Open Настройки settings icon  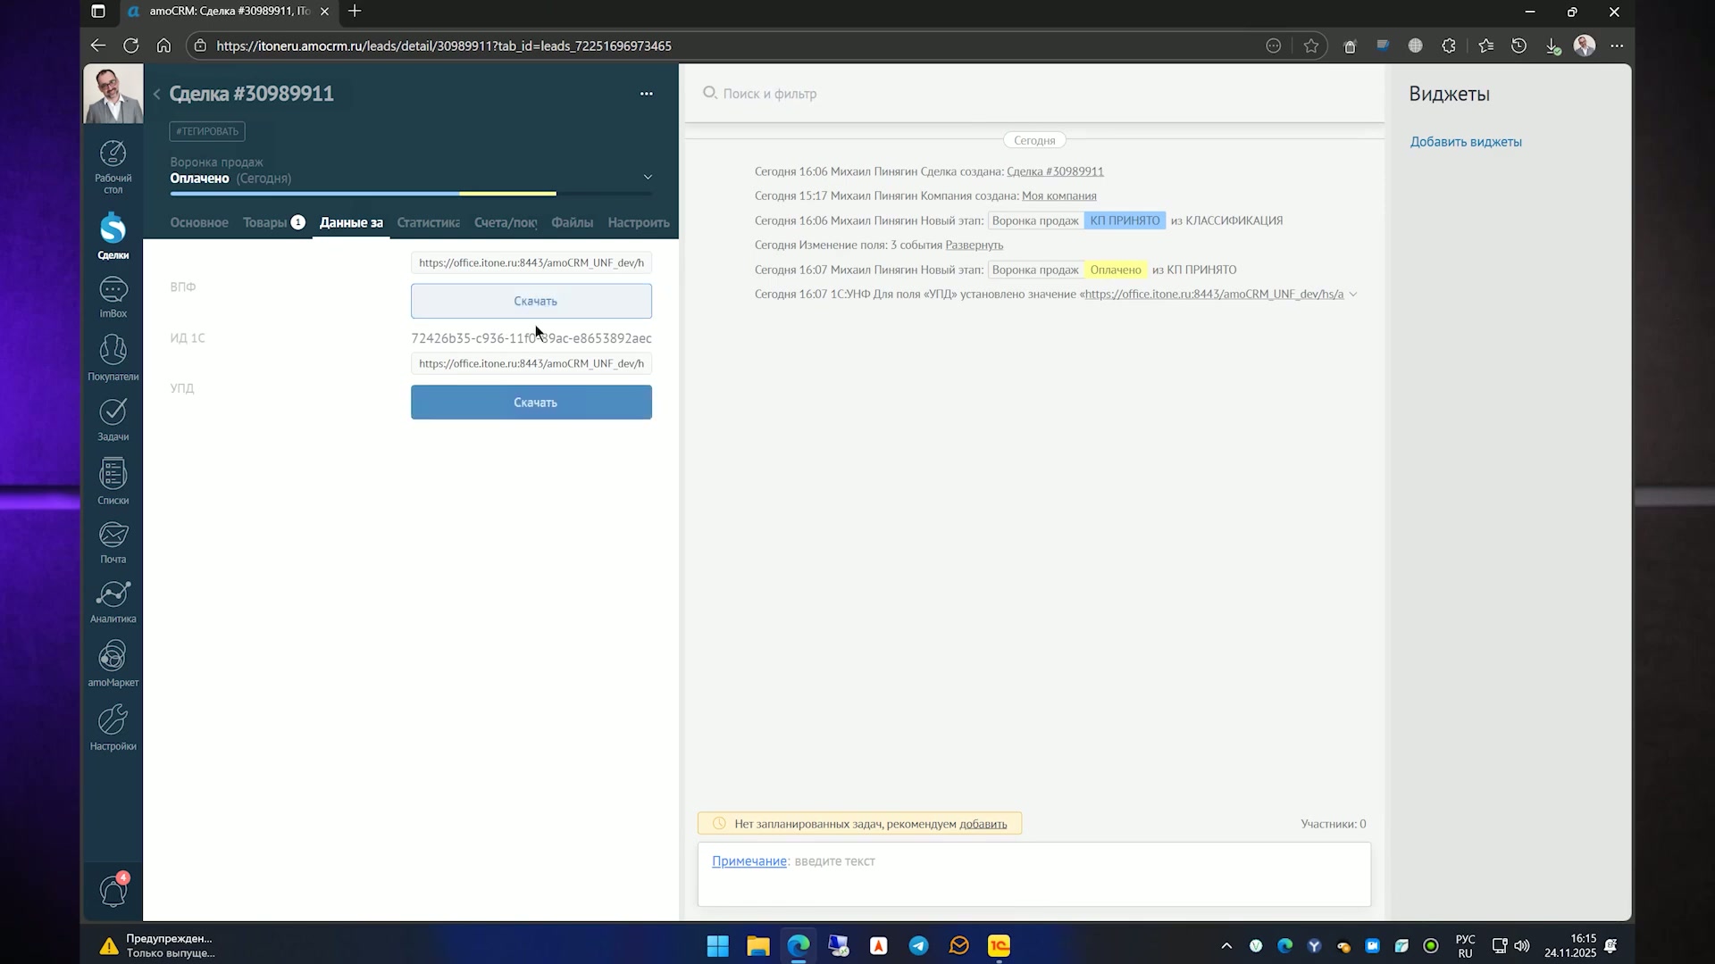click(113, 728)
